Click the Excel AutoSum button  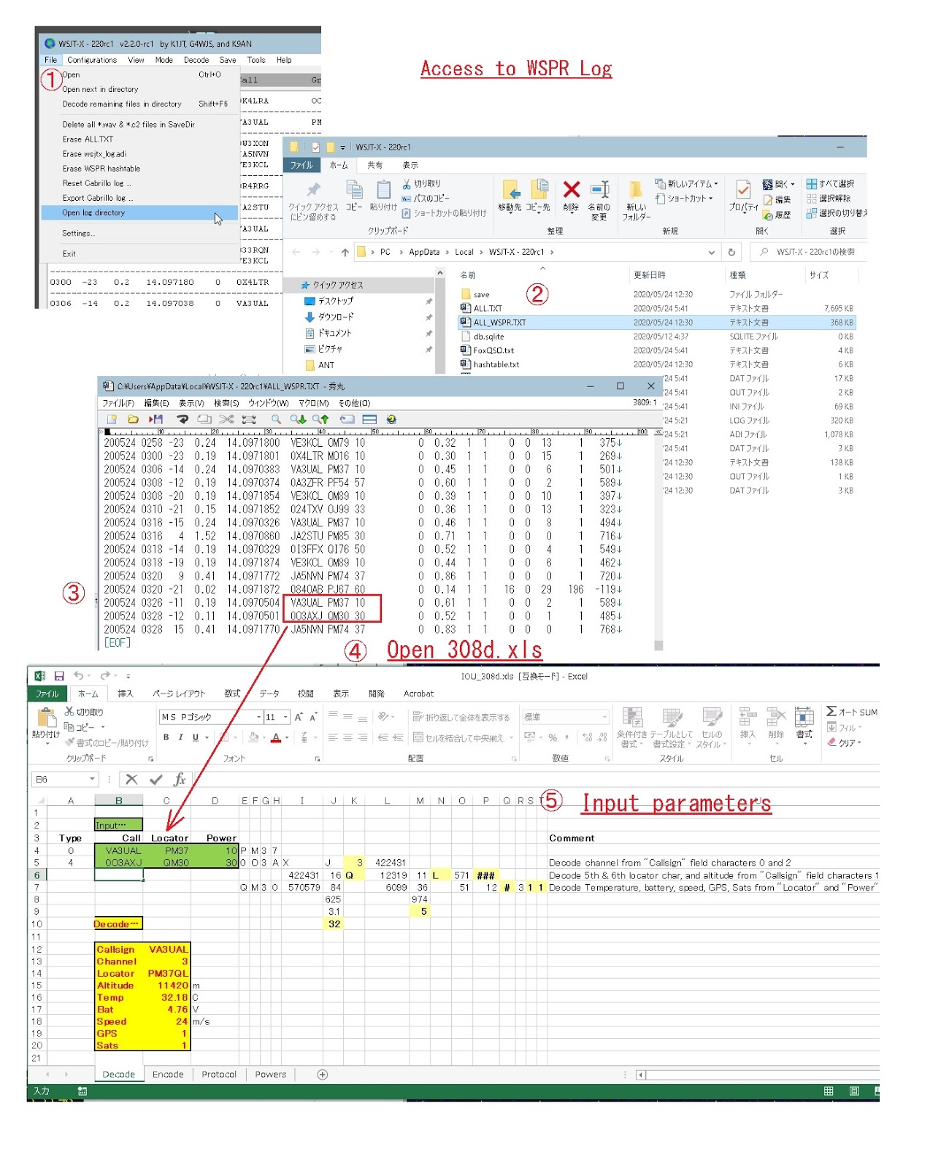(852, 712)
